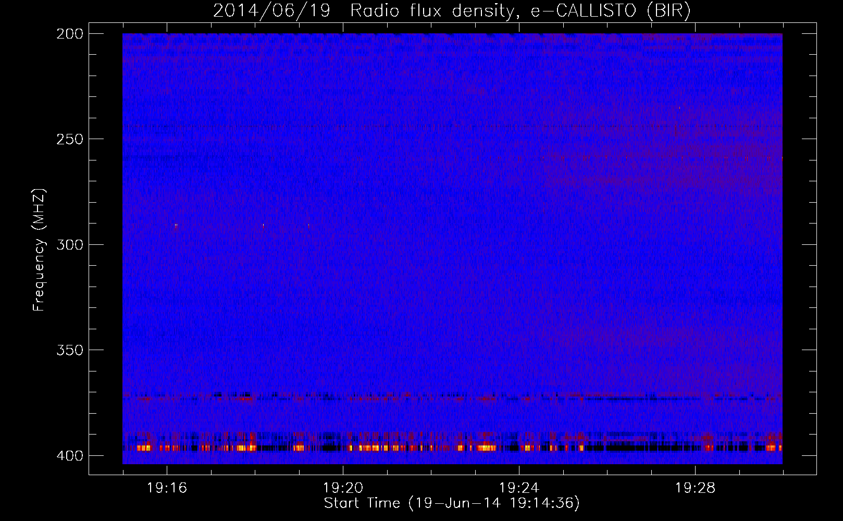Click the 200 frequency tick label

(70, 34)
